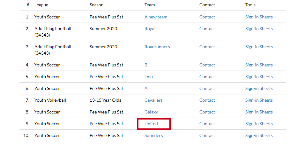Open the Doo team link
Screen dimensions: 290x144
coord(149,77)
